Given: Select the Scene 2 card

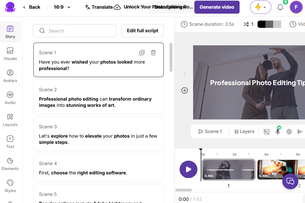Looking at the screenshot, I should (x=98, y=97).
